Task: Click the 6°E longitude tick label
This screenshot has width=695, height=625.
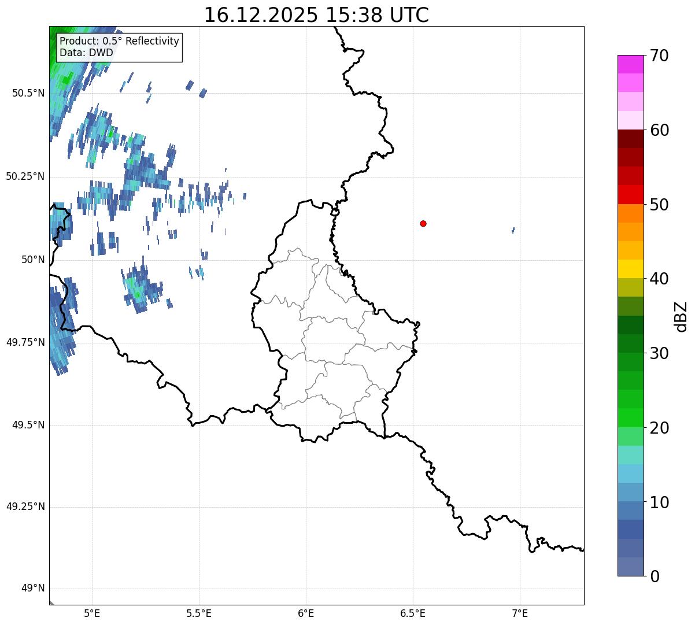Action: 306,613
